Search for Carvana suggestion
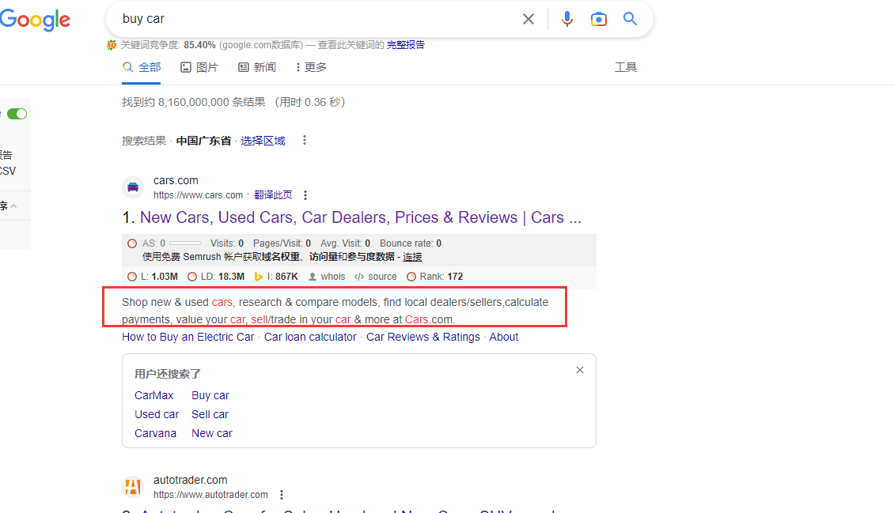The height and width of the screenshot is (513, 894). point(155,433)
